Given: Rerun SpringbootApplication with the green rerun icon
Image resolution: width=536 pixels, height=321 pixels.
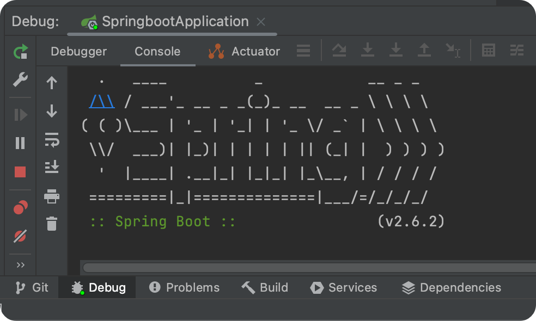Looking at the screenshot, I should pos(21,52).
